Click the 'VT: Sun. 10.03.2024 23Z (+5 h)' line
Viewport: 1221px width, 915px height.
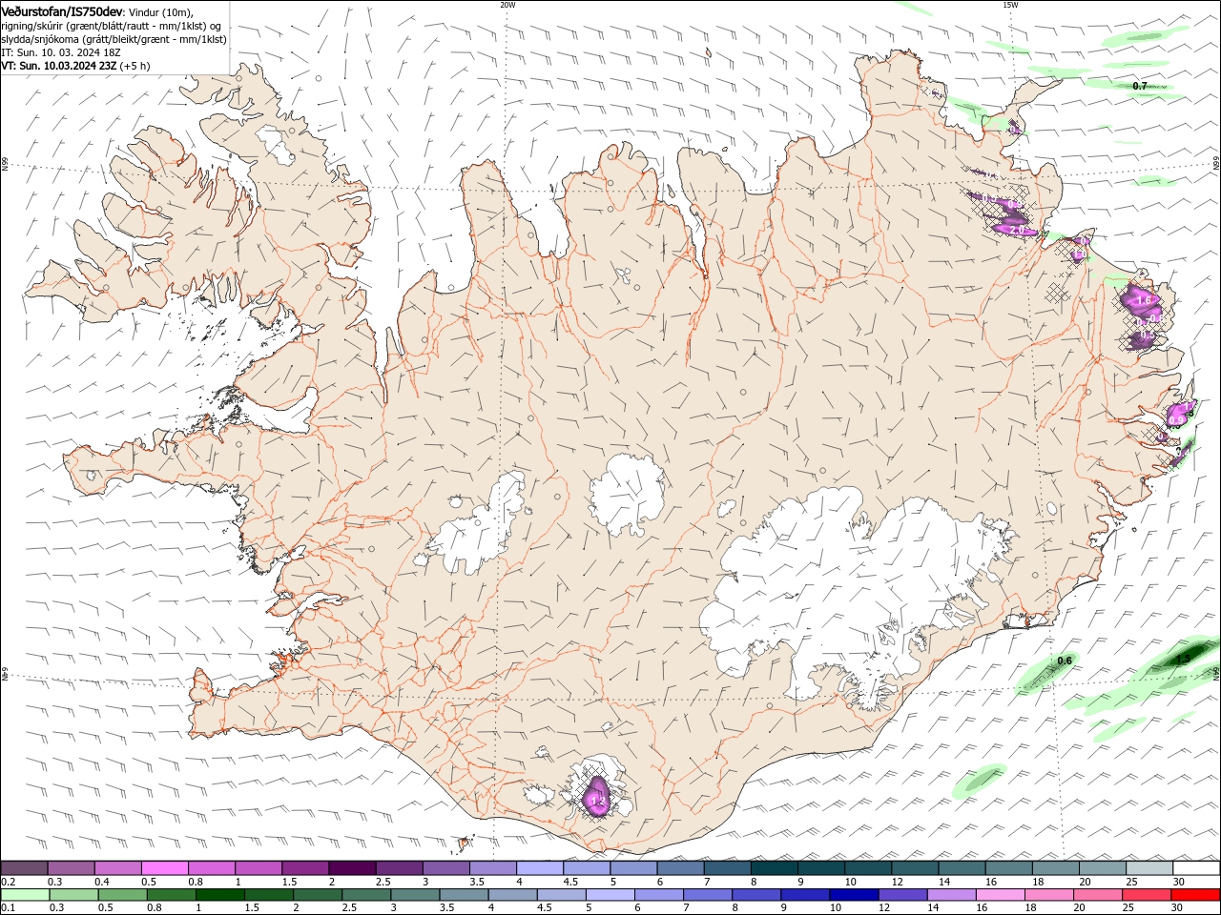pyautogui.click(x=75, y=67)
